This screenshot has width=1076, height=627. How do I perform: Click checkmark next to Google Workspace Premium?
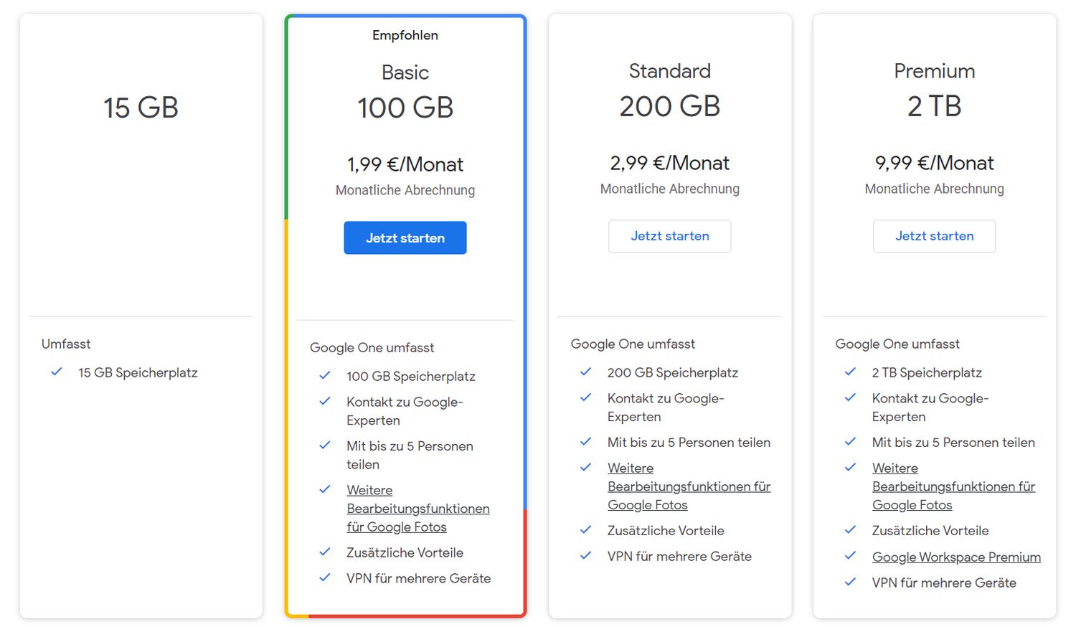[851, 556]
